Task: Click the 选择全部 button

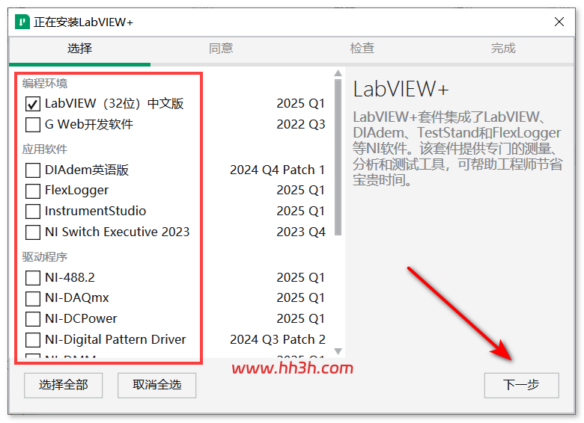Action: [64, 385]
